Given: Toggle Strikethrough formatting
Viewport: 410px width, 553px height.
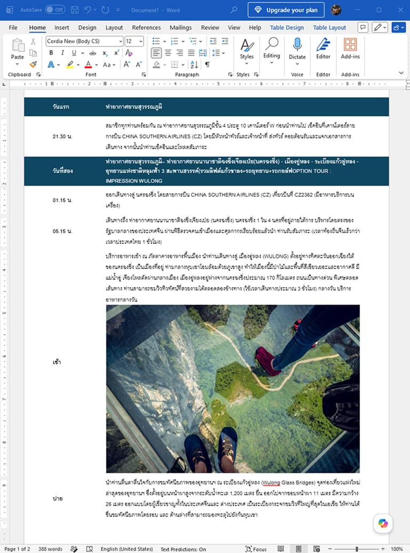Looking at the screenshot, I should point(92,53).
